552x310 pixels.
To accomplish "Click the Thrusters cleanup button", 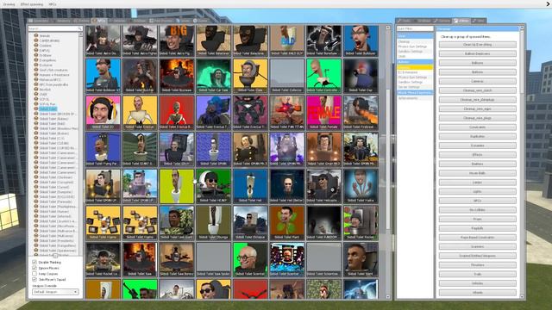I will (477, 265).
